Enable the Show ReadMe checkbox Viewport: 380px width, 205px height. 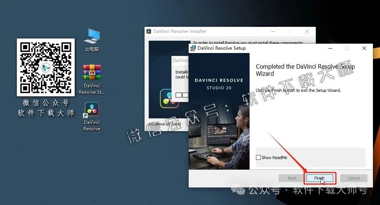pos(258,158)
